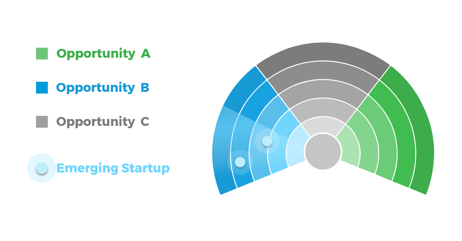Image resolution: width=462 pixels, height=241 pixels.
Task: Click the gray Opportunity C legend square
Action: tap(42, 122)
